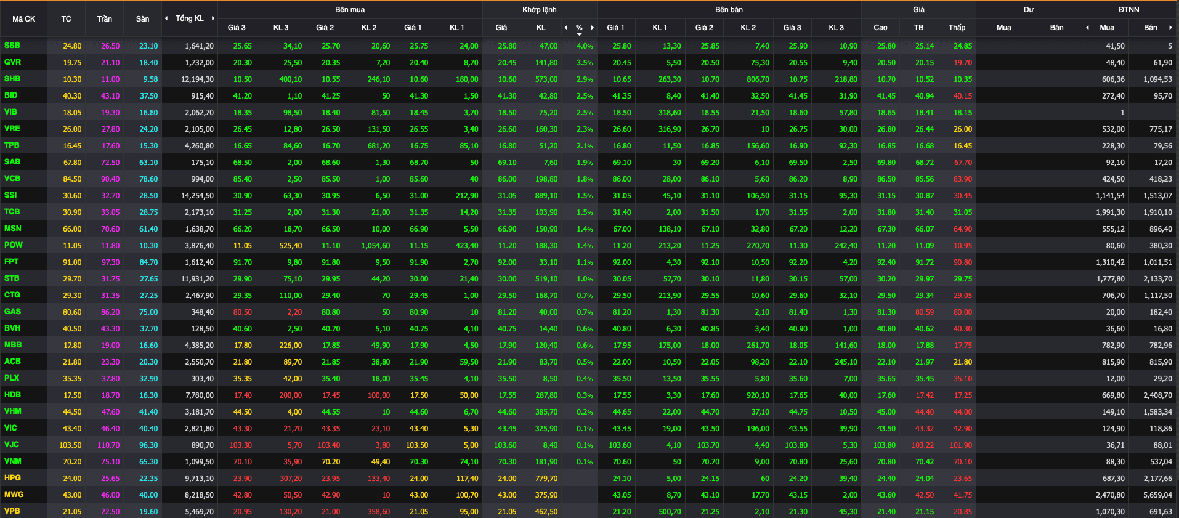Click the Dư Mua column header
Image resolution: width=1179 pixels, height=518 pixels.
[1004, 28]
